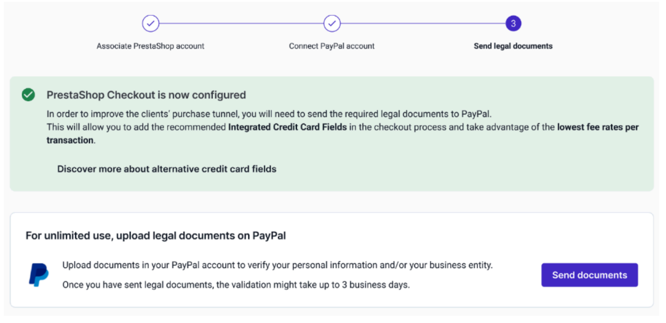The image size is (666, 323).
Task: Click the validation up to 3 business days sentence
Action: coord(236,285)
